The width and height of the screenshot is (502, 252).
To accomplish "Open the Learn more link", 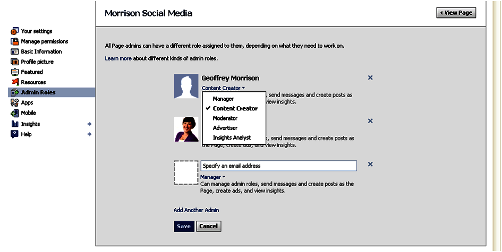I will point(118,58).
